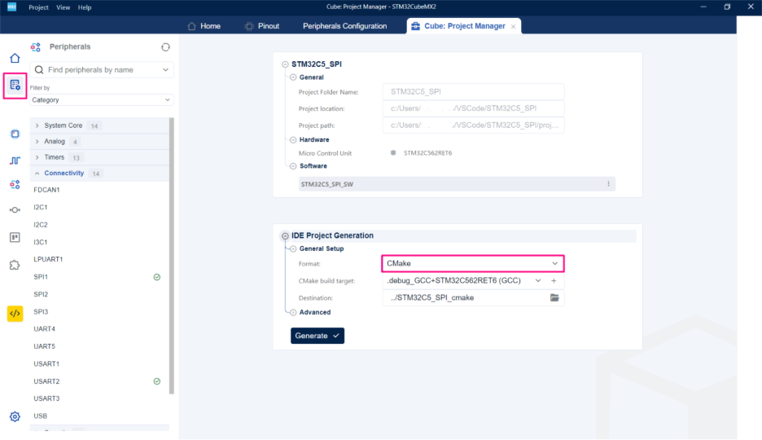This screenshot has width=762, height=440.
Task: Switch to the Home tab
Action: (x=204, y=26)
